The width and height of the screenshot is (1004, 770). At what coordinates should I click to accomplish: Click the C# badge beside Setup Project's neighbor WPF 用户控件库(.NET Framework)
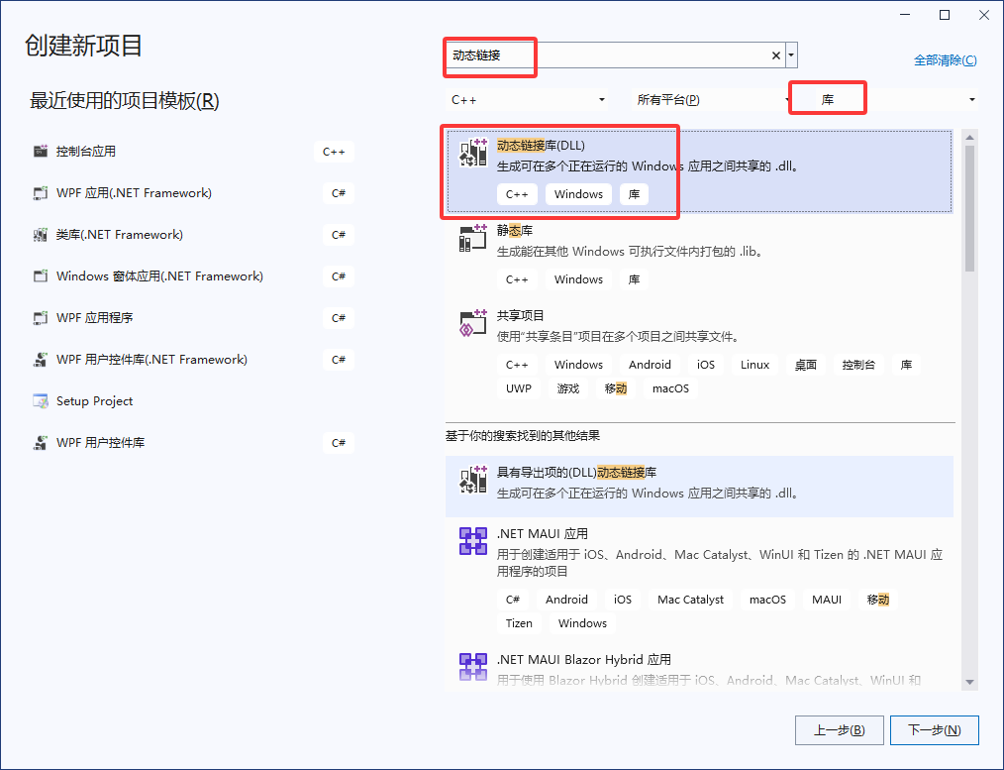339,360
